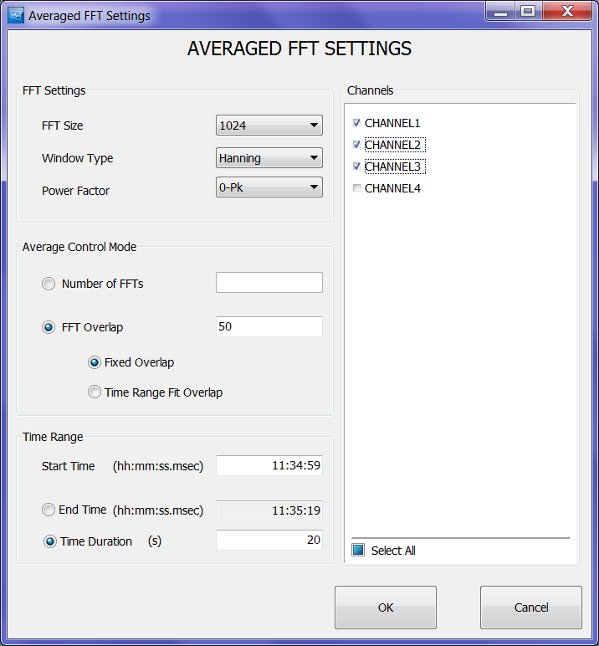Uncheck the CHANNEL2 checkbox

click(356, 145)
